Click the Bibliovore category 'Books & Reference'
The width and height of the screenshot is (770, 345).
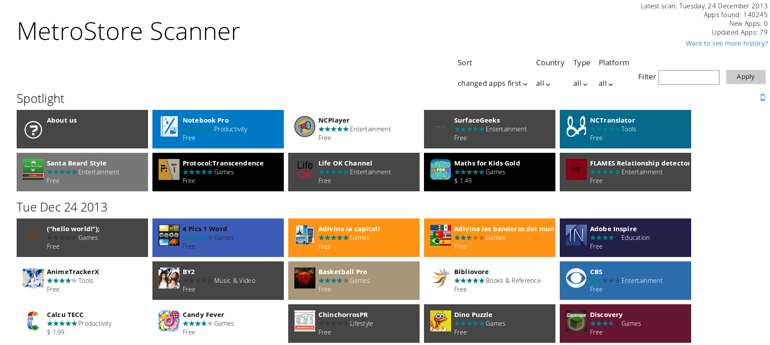[513, 281]
